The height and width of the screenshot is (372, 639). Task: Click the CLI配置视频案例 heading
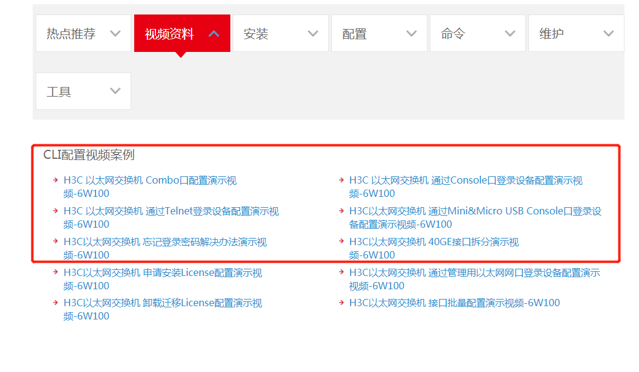[x=89, y=155]
